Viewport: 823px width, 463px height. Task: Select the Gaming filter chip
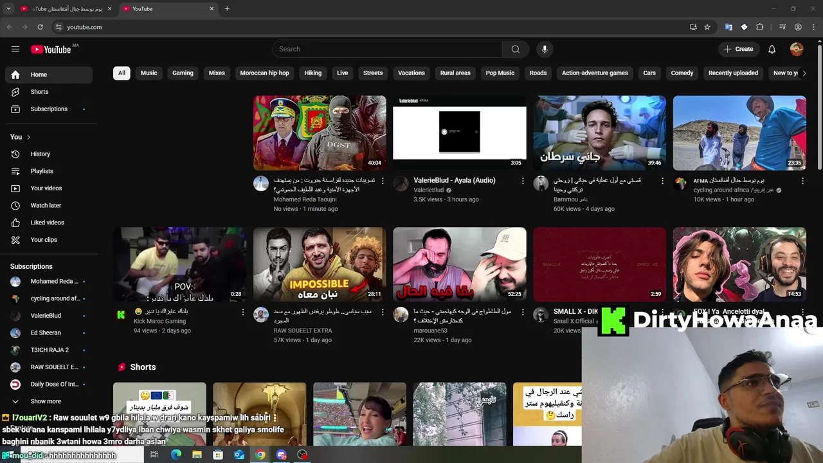[183, 73]
